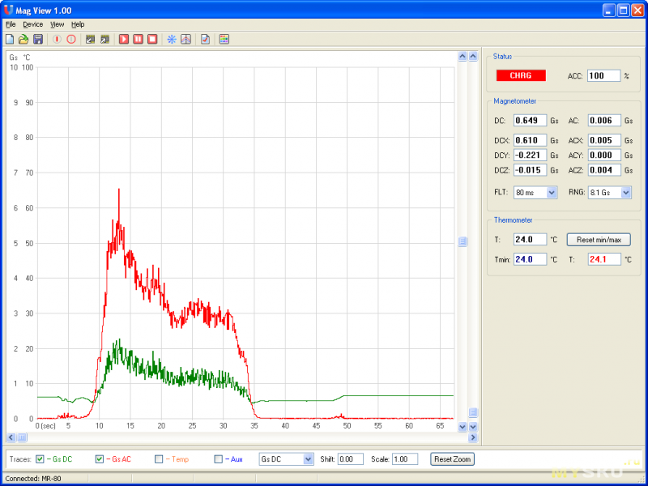Open the View menu
This screenshot has width=648, height=486.
pyautogui.click(x=57, y=24)
